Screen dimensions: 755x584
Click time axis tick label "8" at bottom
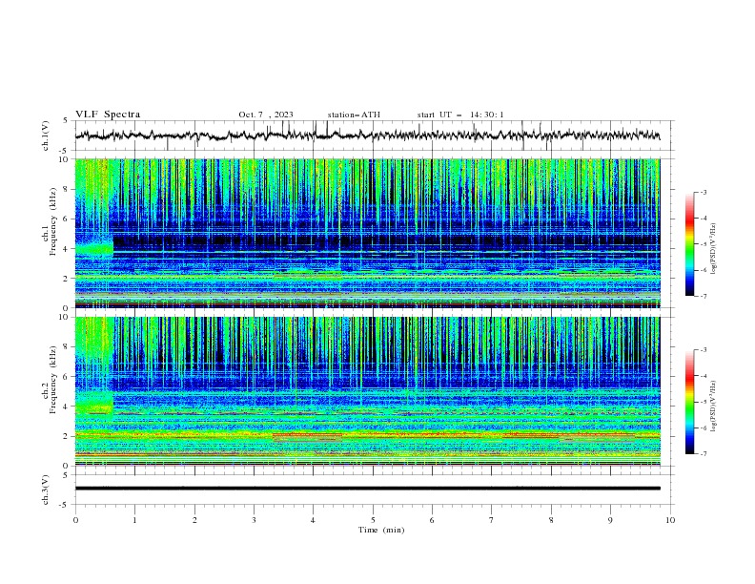551,520
